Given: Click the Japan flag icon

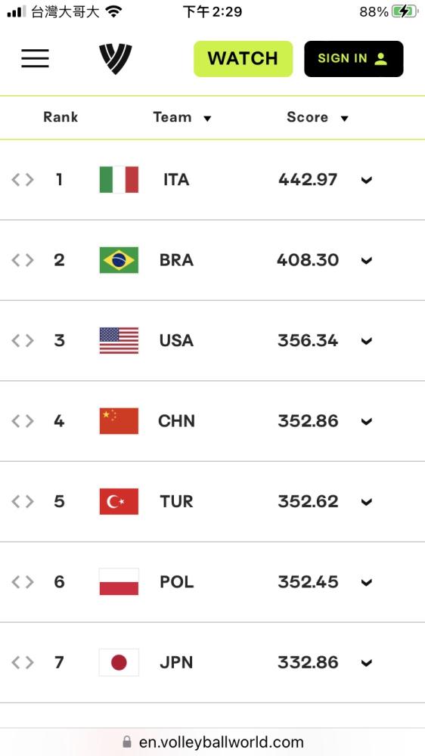Looking at the screenshot, I should point(119,662).
